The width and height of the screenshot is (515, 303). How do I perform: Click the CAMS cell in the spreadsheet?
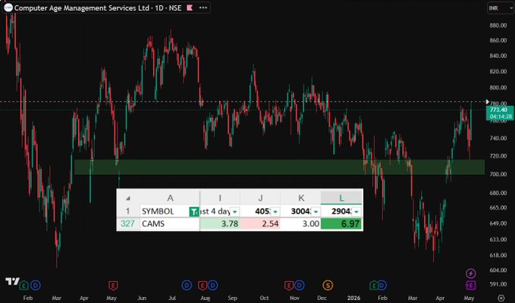(x=170, y=223)
